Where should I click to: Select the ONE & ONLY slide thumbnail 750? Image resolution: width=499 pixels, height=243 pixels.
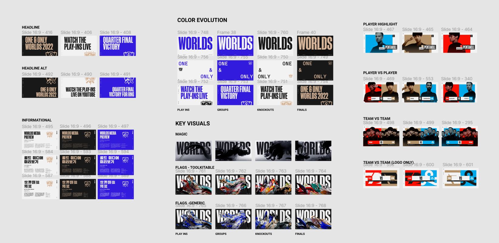(x=275, y=70)
